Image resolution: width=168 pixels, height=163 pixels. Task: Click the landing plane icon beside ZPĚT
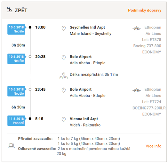coord(10,10)
